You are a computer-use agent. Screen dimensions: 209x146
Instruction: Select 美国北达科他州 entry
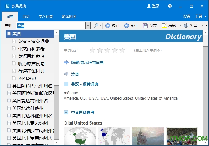click(28, 108)
